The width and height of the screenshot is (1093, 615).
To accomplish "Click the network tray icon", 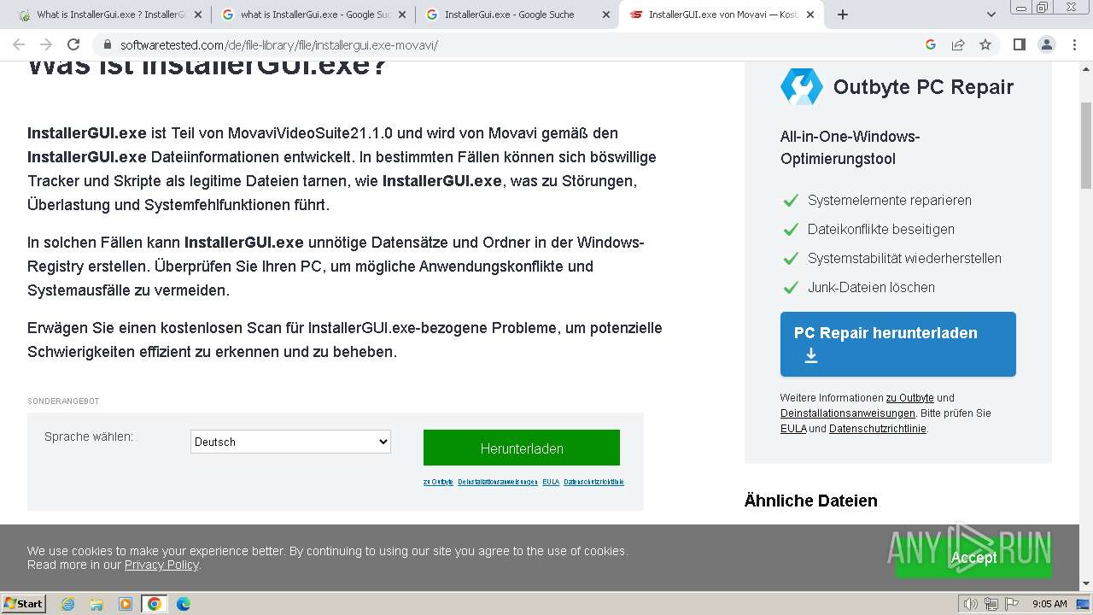I will (x=991, y=604).
